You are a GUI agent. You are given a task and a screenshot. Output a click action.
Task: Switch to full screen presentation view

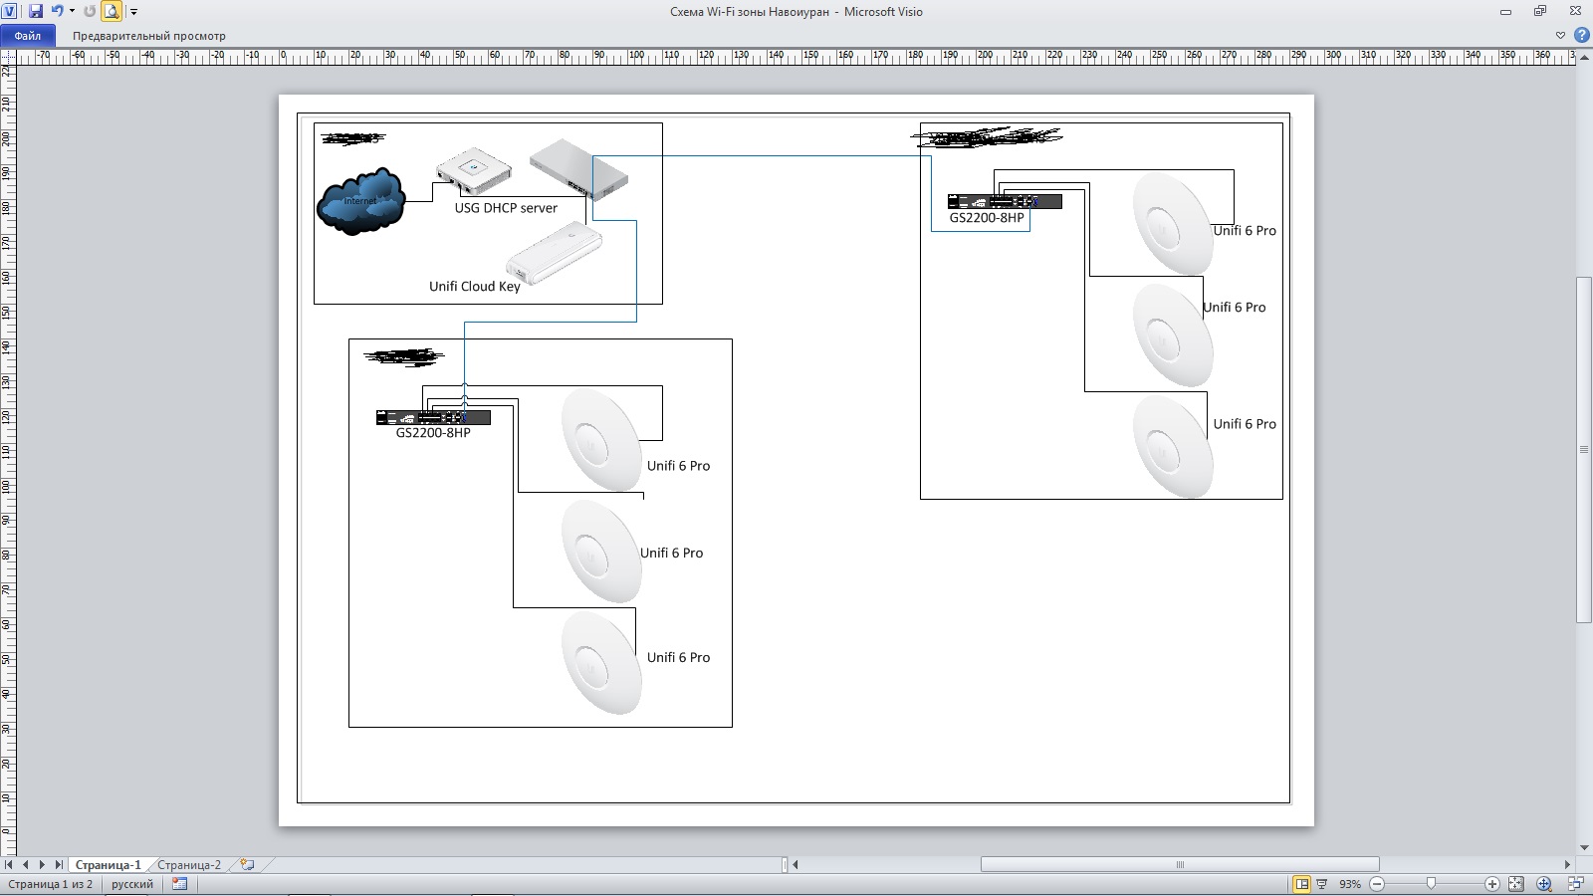[1322, 884]
